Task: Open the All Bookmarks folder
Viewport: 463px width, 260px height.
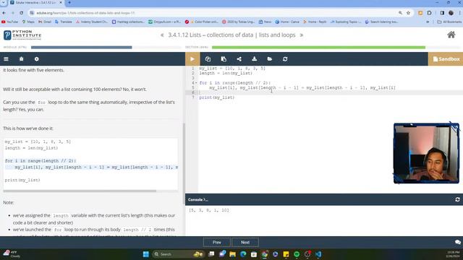Action: (449, 22)
